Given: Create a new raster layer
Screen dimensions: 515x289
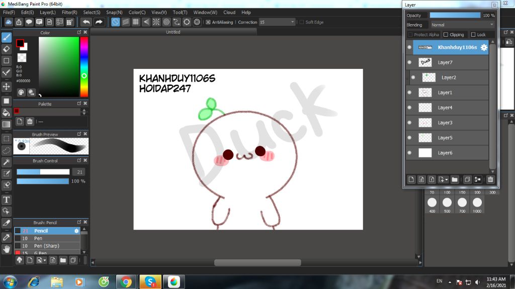Looking at the screenshot, I should point(411,179).
